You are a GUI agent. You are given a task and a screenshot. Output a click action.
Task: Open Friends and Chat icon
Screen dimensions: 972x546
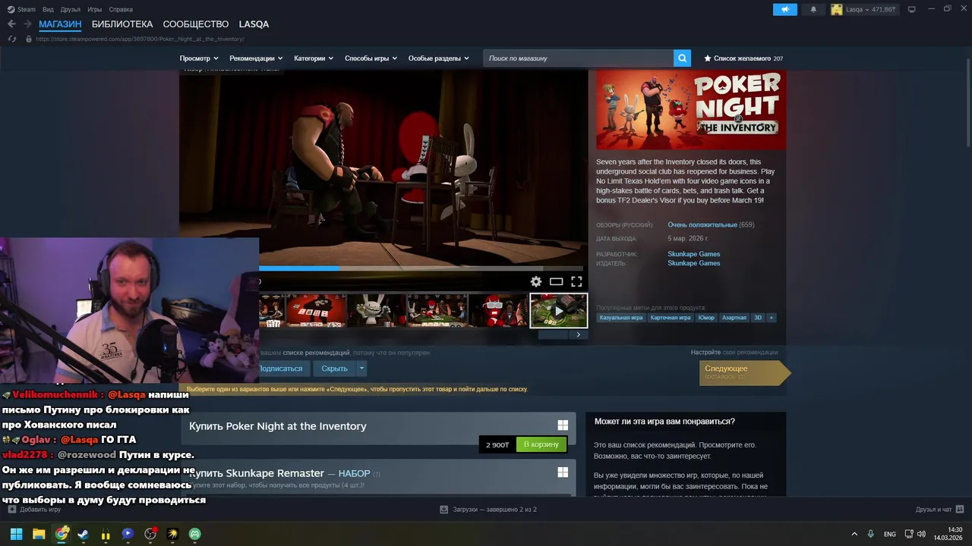click(x=960, y=510)
